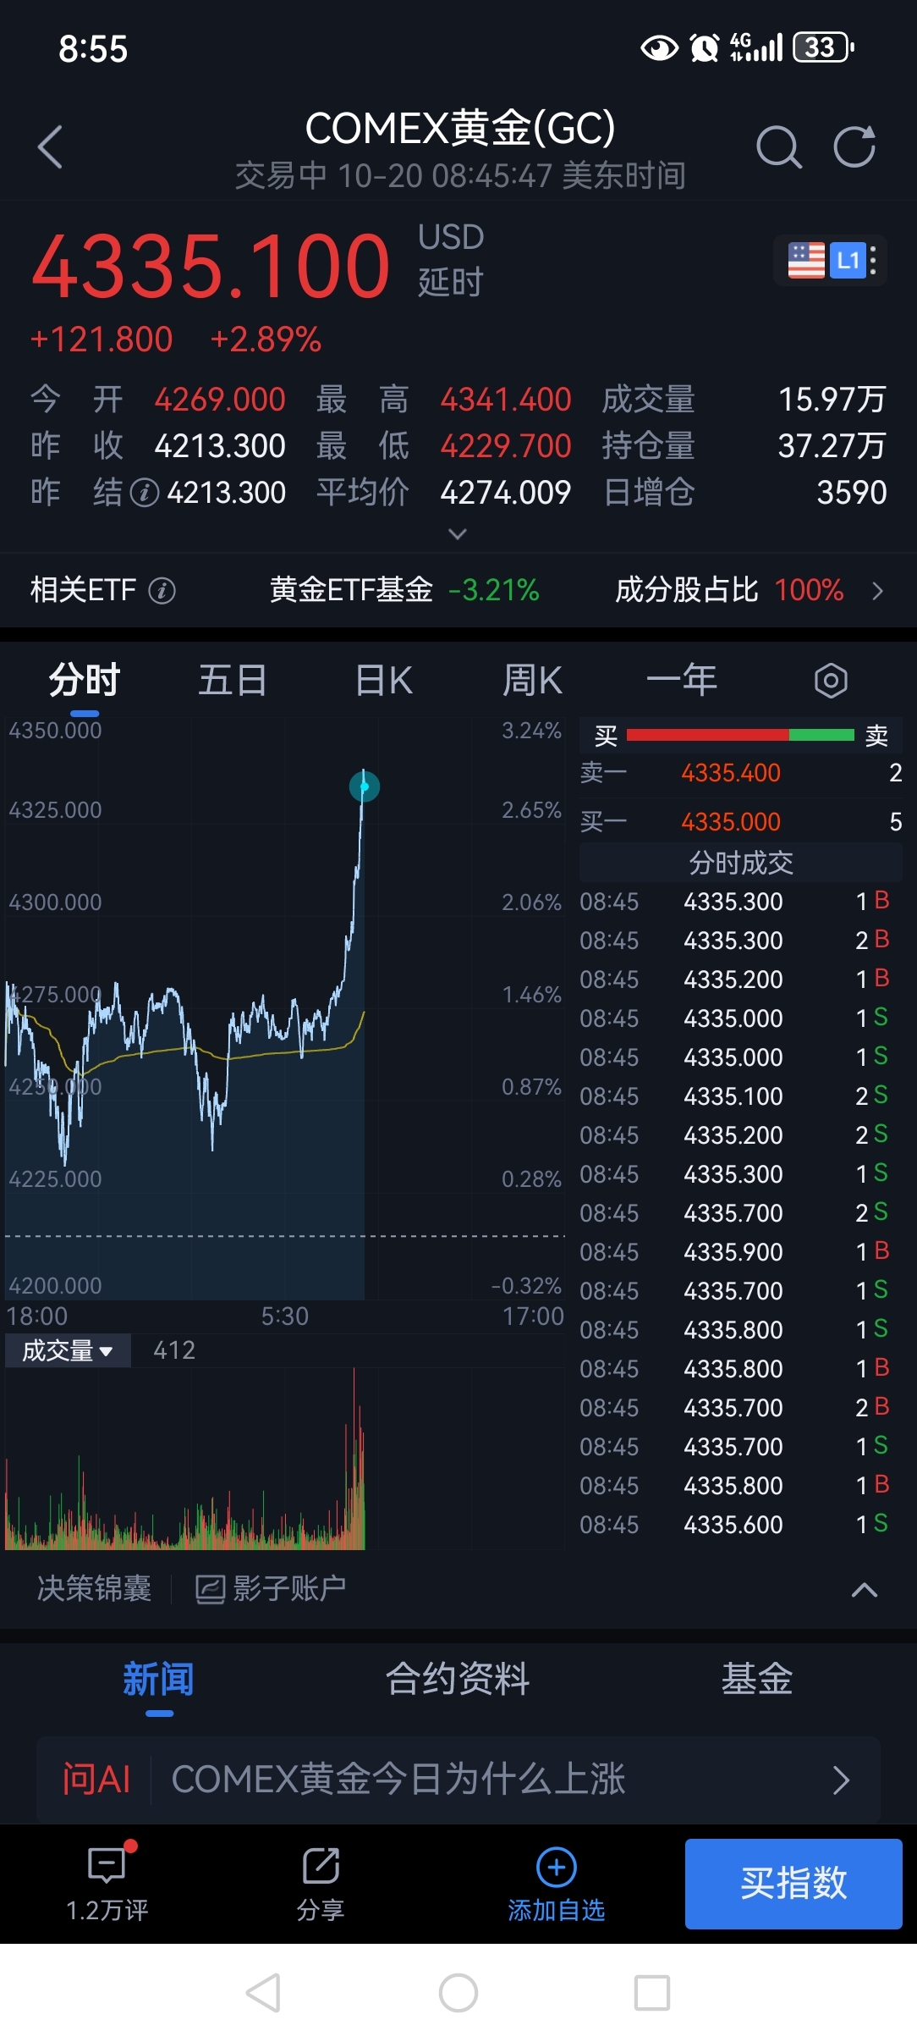This screenshot has width=917, height=2042.
Task: Tap the 412 volume reading
Action: (174, 1350)
